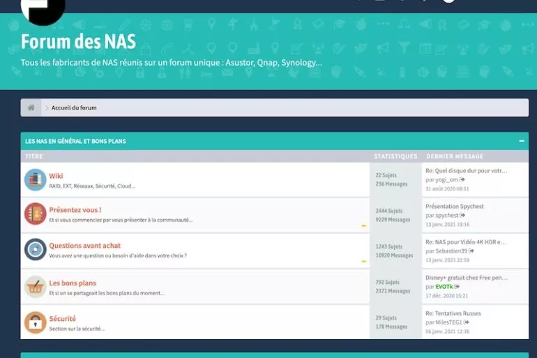Viewport: 537px width, 358px height.
Task: View profile of user EVOTk
Action: pos(444,287)
